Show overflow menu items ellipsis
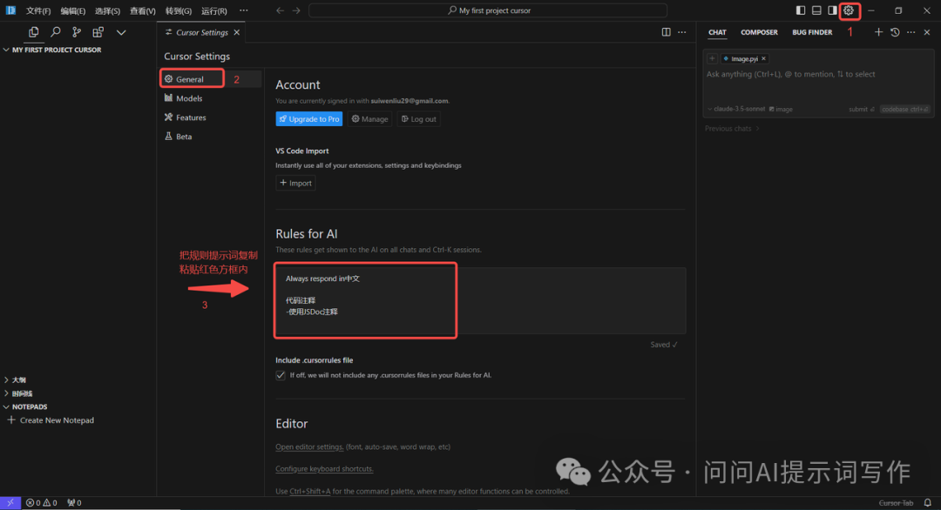941x510 pixels. coord(244,10)
